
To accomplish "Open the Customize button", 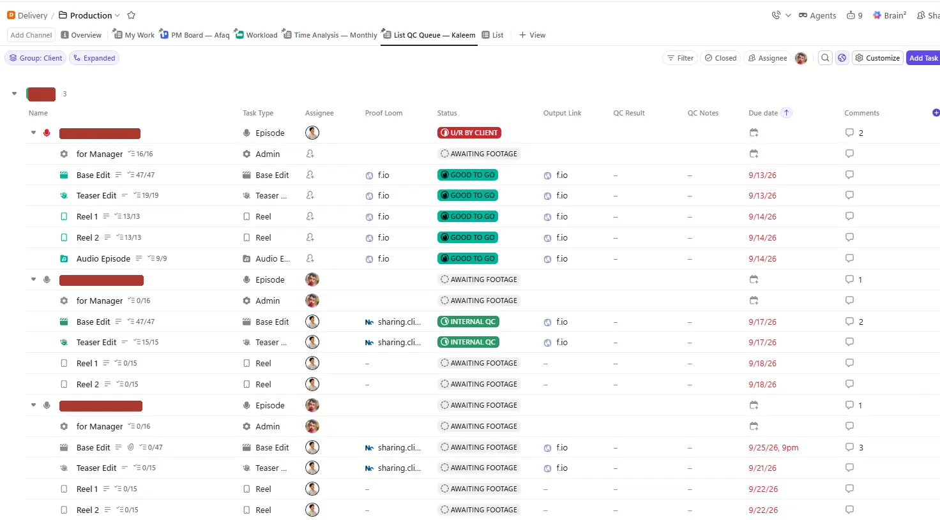I will coord(877,58).
